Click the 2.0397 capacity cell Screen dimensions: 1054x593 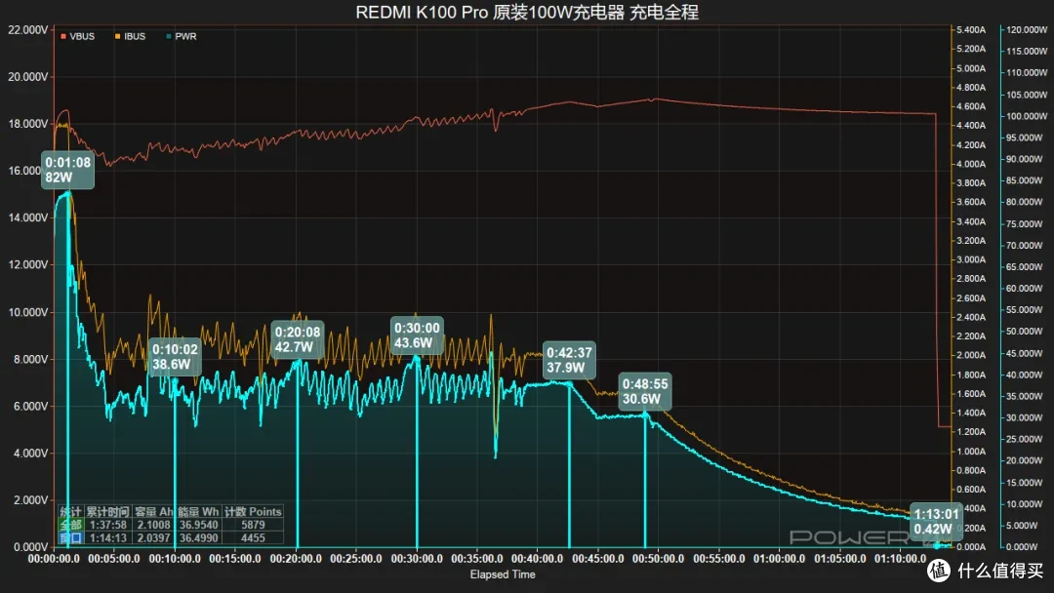click(x=154, y=538)
